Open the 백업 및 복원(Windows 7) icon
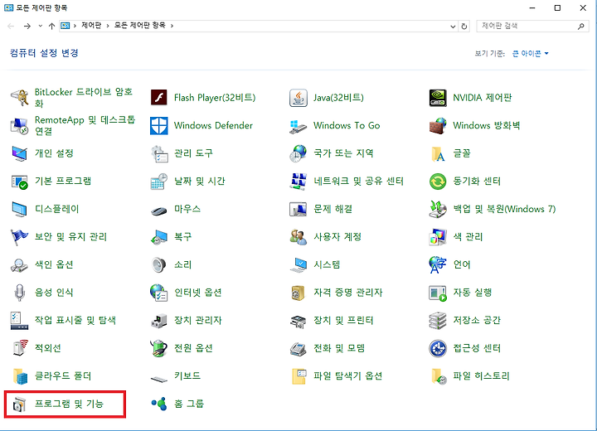597x431 pixels. [x=438, y=209]
